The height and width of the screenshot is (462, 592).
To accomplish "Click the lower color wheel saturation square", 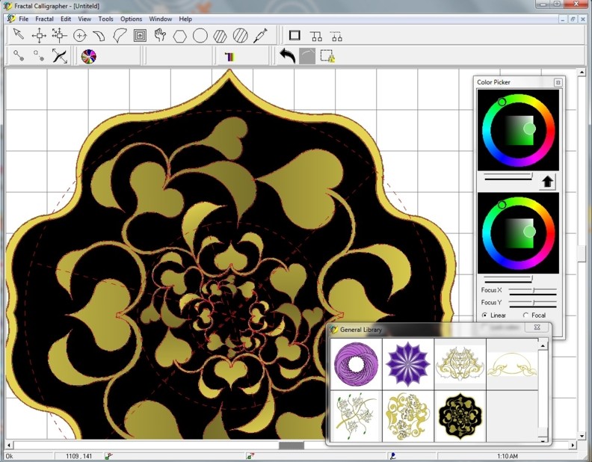I will (x=519, y=233).
